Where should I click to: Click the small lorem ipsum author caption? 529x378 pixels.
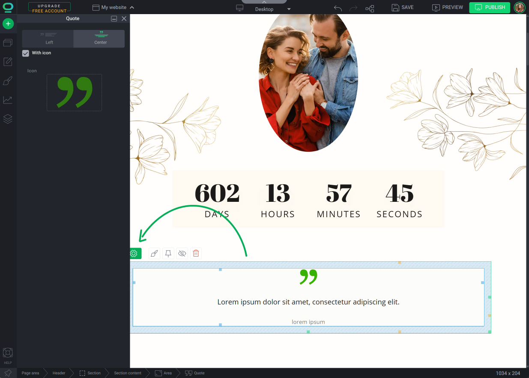(308, 322)
